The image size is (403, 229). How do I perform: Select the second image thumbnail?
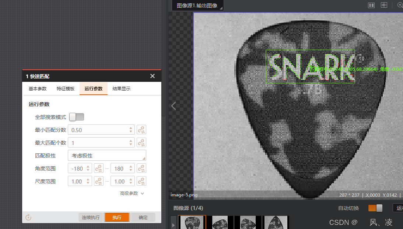220,222
